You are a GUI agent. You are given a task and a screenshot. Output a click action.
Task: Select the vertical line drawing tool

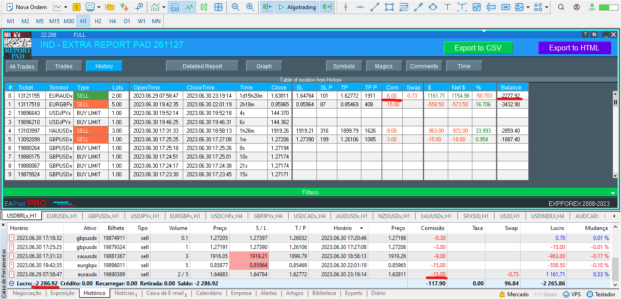click(346, 7)
